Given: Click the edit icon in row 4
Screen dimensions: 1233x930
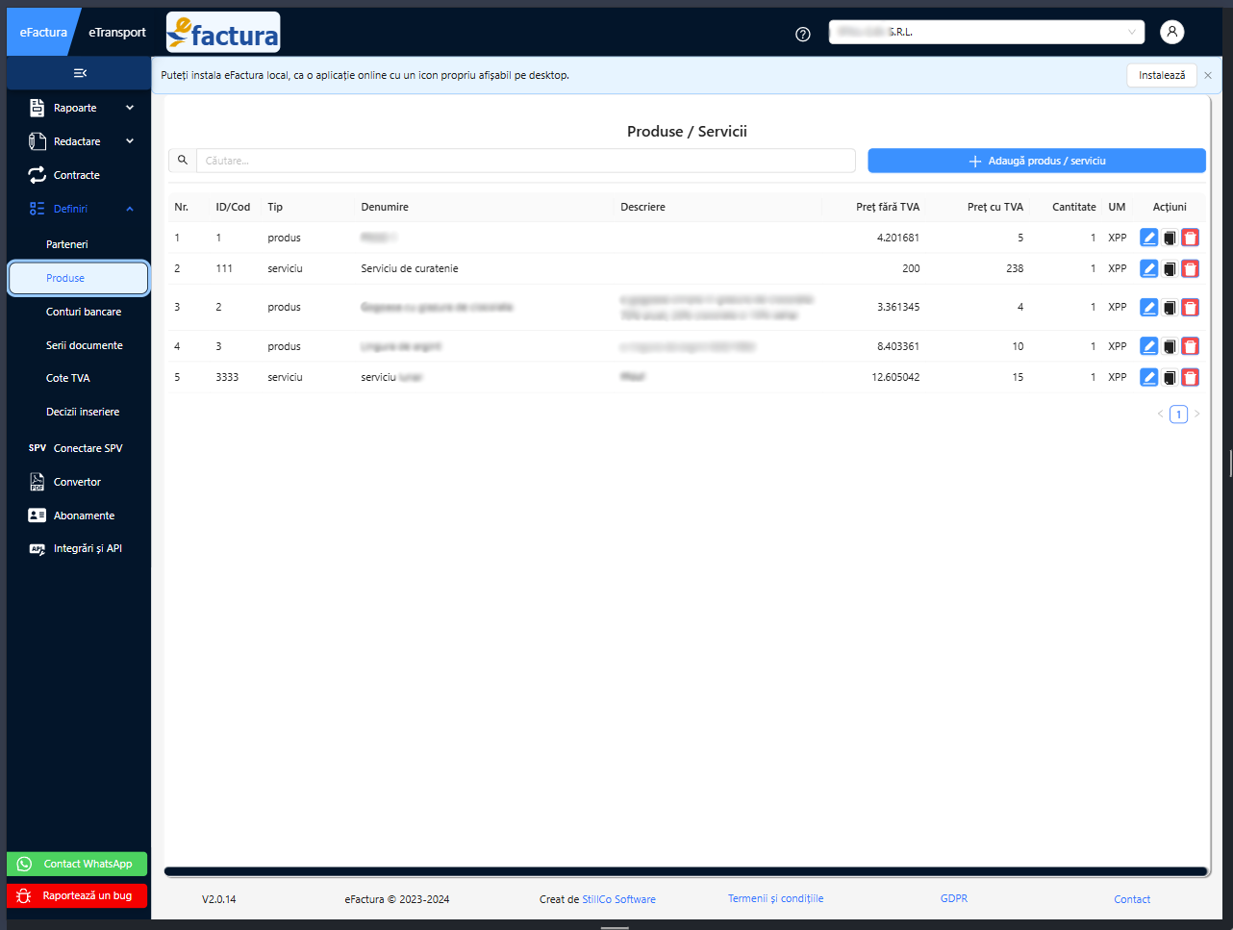Looking at the screenshot, I should point(1148,346).
